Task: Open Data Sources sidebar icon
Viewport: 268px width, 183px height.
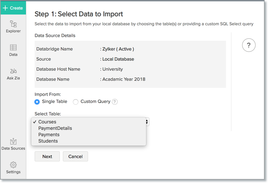Action: 13,142
